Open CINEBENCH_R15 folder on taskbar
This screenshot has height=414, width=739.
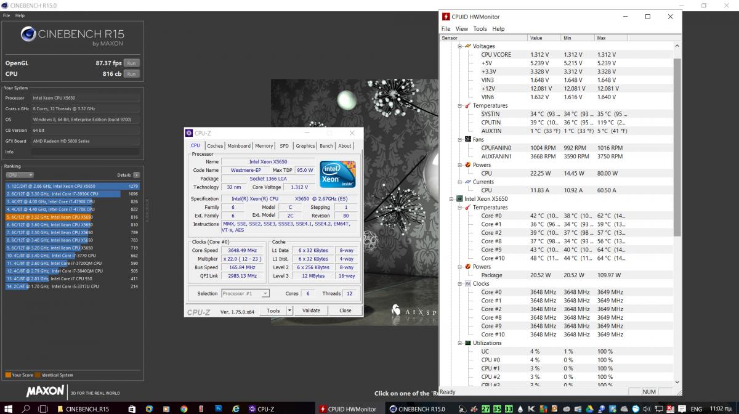point(84,408)
